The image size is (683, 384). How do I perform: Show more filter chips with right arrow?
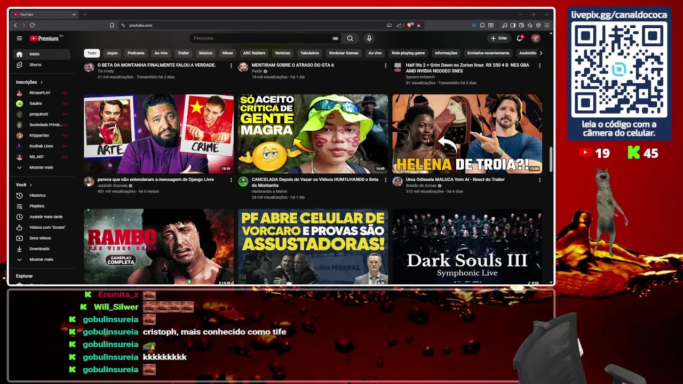click(x=541, y=53)
